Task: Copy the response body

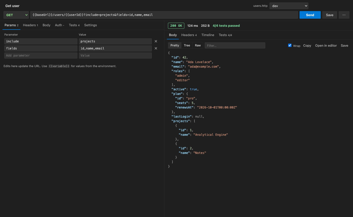Action: [x=307, y=46]
